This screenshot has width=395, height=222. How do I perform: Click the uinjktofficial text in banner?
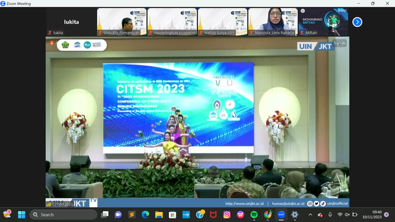pyautogui.click(x=338, y=203)
